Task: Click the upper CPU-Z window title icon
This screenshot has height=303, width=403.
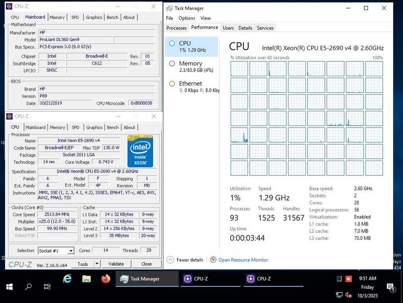Action: coord(9,6)
